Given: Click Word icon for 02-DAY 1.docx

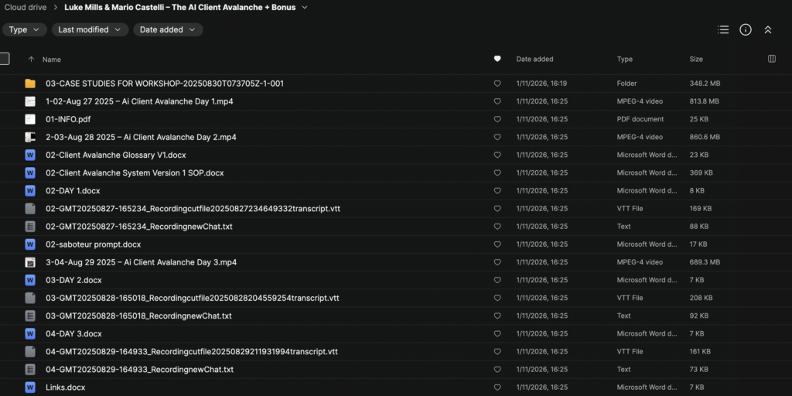Looking at the screenshot, I should [x=30, y=191].
